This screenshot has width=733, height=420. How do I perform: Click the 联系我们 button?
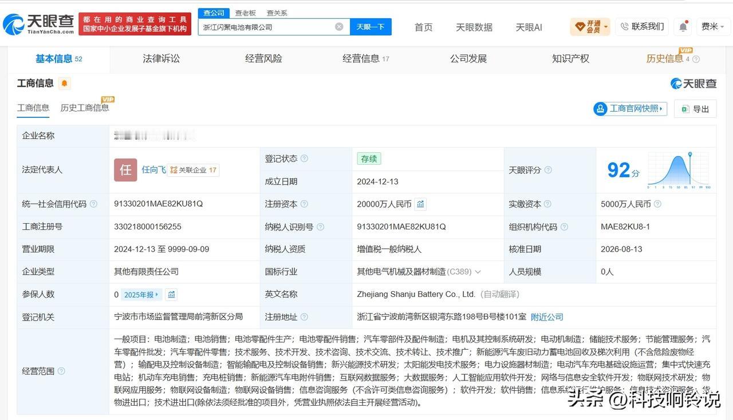point(643,27)
